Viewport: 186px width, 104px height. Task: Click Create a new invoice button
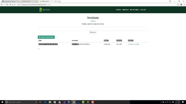[46, 37]
